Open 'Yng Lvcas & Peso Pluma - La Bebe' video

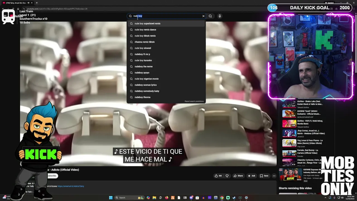pyautogui.click(x=303, y=143)
